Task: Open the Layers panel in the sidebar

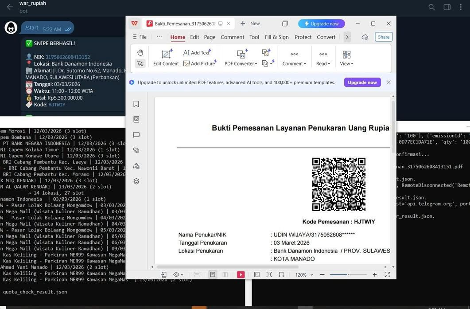Action: (x=136, y=181)
